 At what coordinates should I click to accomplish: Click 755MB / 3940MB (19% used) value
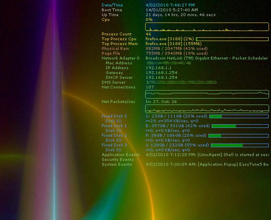coord(177,53)
